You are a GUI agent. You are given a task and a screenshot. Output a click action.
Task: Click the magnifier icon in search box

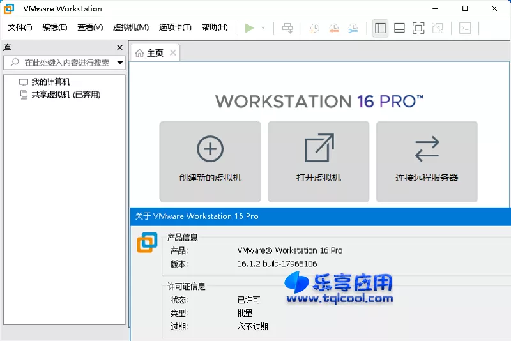15,62
